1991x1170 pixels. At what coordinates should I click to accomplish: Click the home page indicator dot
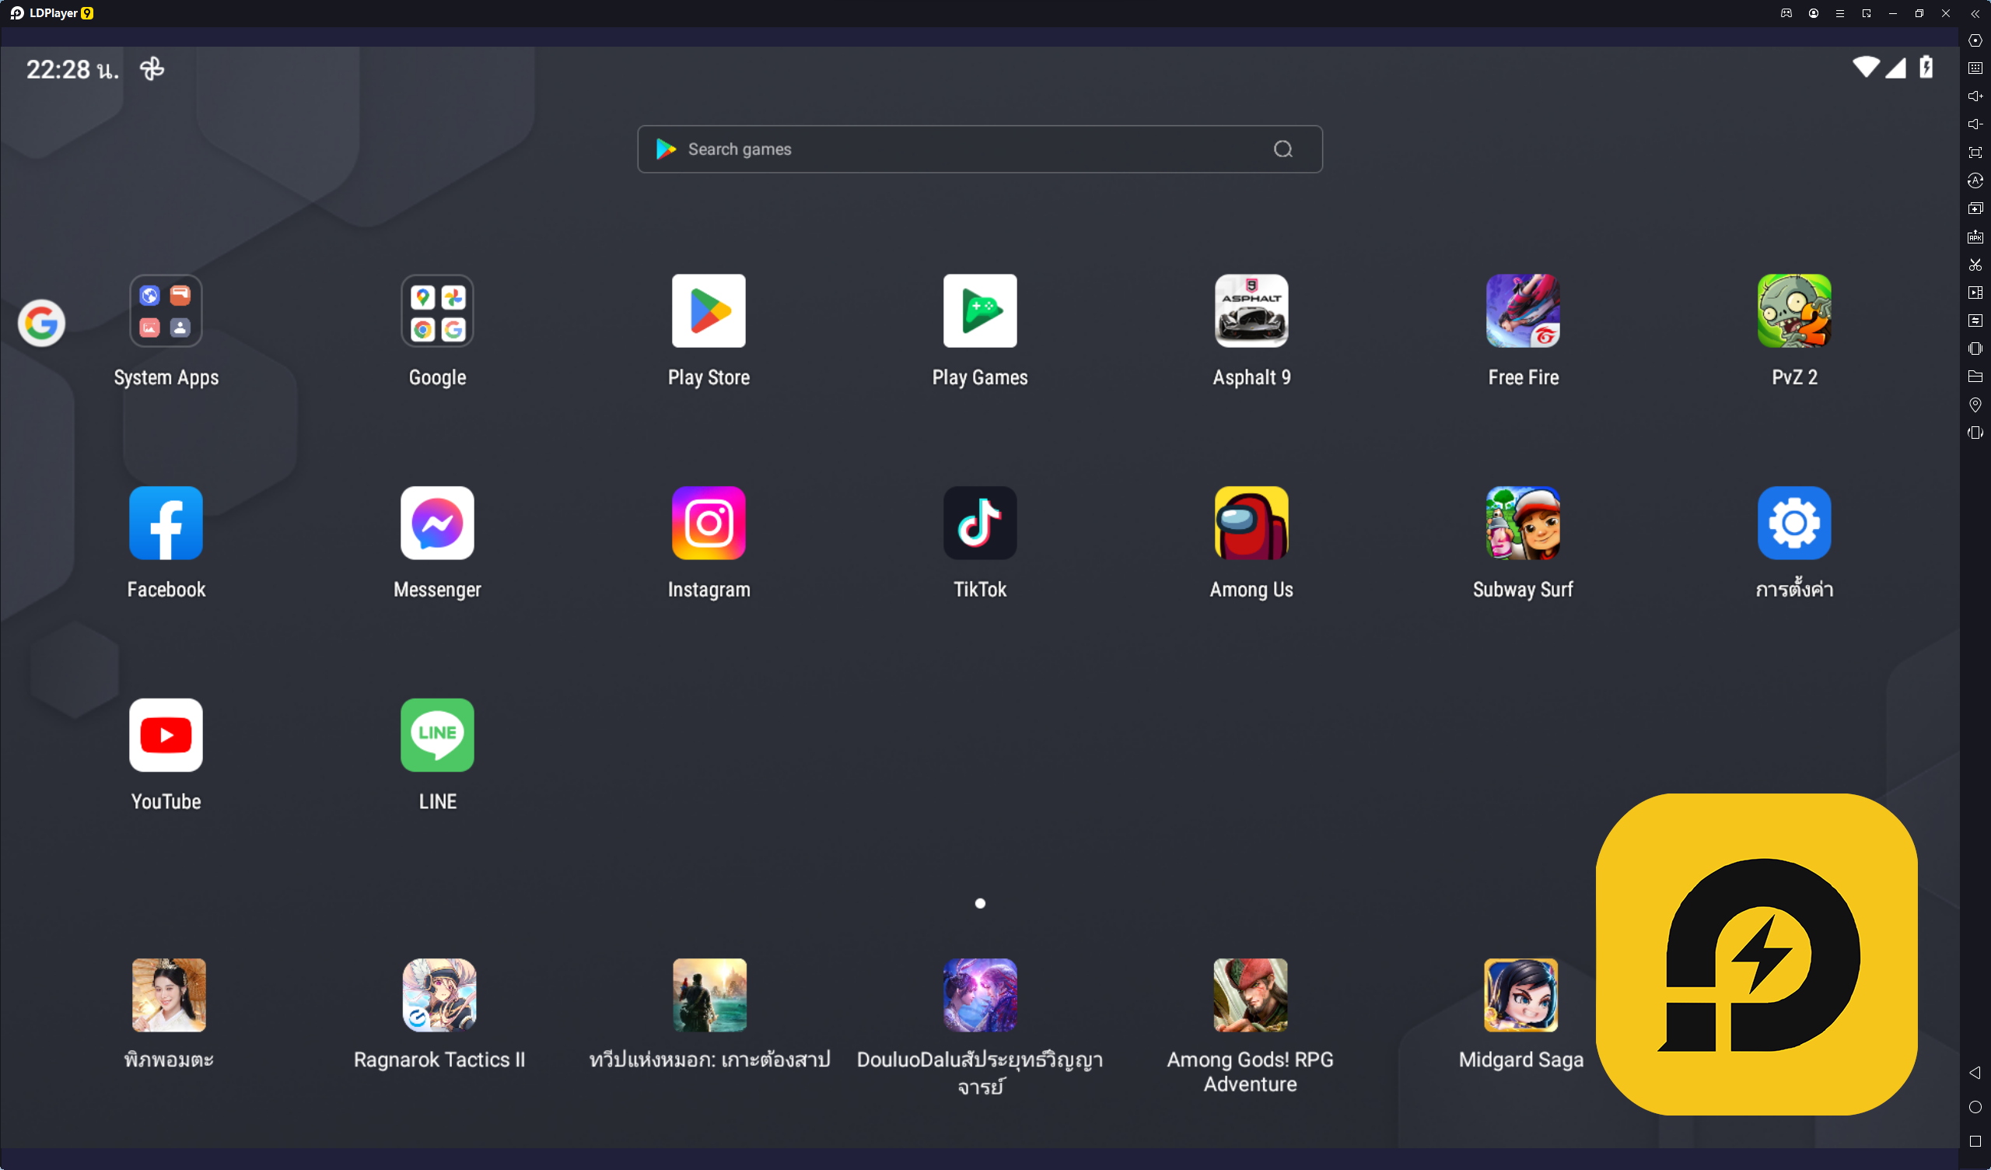click(980, 903)
